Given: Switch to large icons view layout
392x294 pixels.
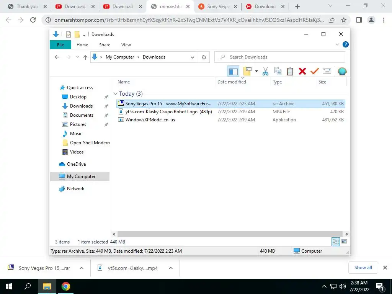Looking at the screenshot, I should (344, 242).
